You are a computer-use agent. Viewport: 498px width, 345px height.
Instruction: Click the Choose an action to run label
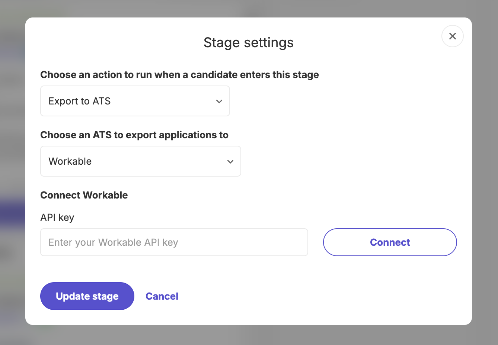(x=179, y=75)
